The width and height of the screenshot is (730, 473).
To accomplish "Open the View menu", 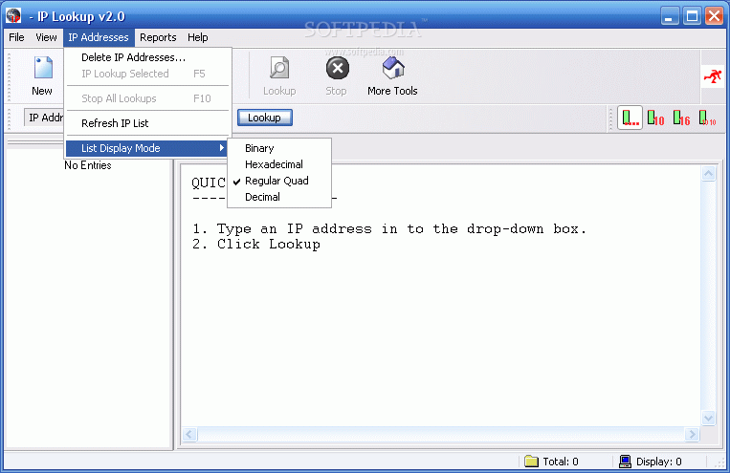I will point(46,37).
